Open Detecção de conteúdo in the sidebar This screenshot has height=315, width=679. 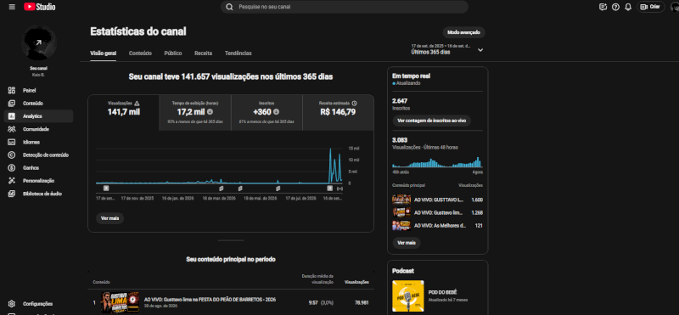pyautogui.click(x=38, y=155)
